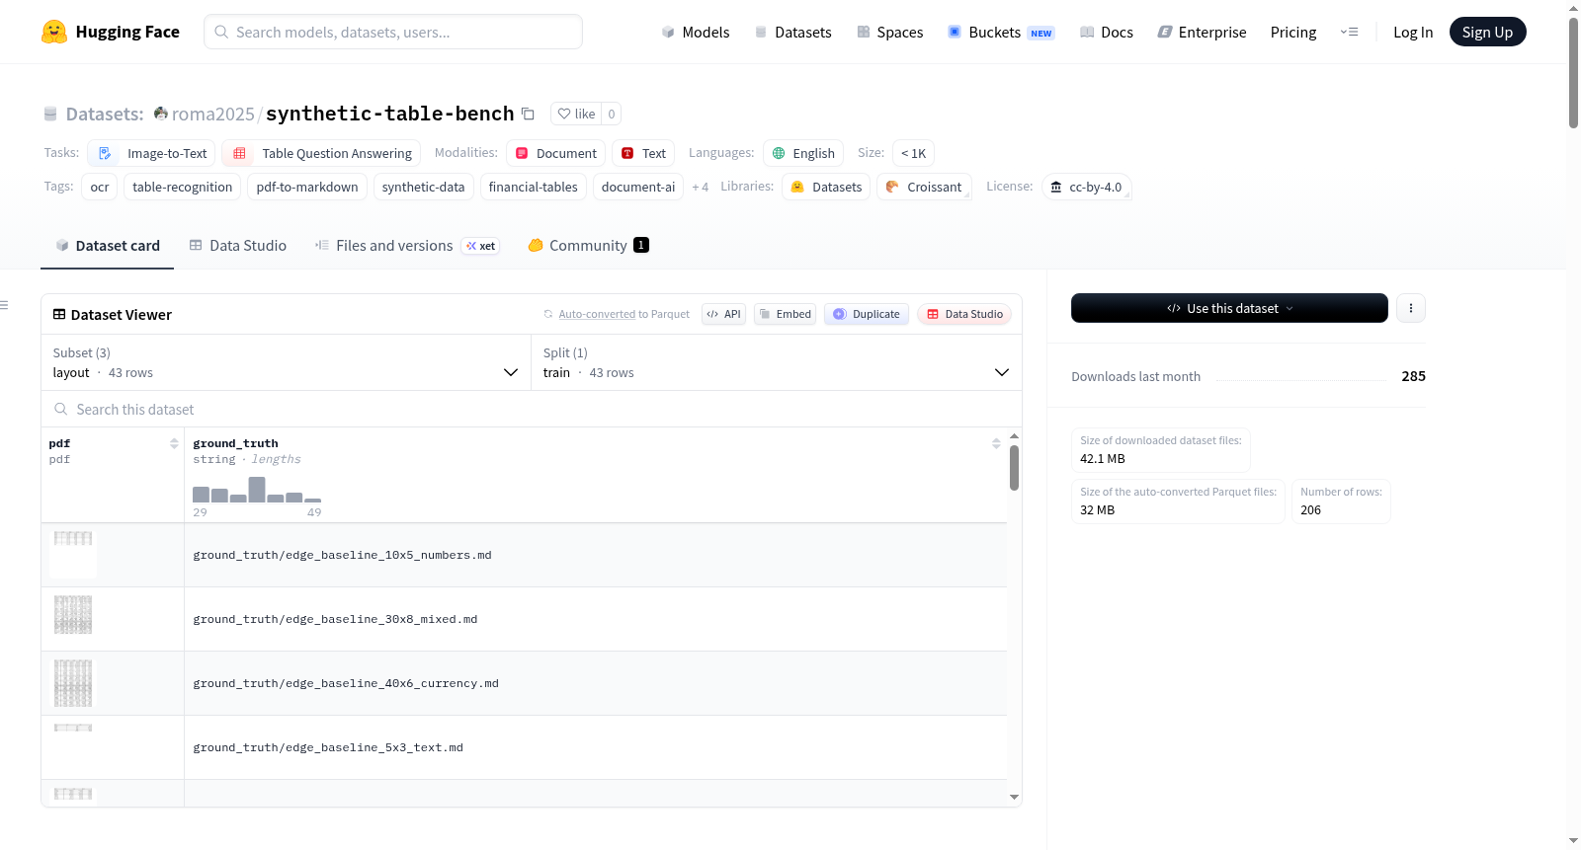Screen dimensions: 1581x850
Task: Open the Community tab
Action: point(589,246)
